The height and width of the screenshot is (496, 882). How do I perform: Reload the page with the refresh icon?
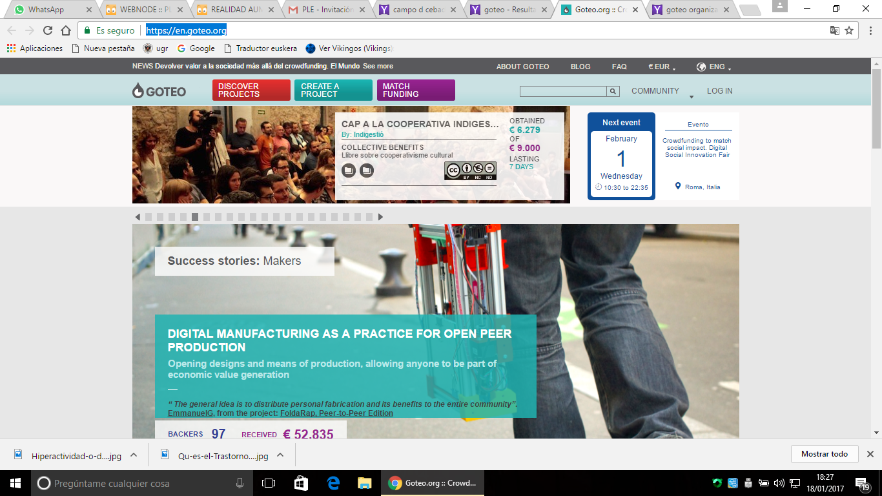pos(48,30)
